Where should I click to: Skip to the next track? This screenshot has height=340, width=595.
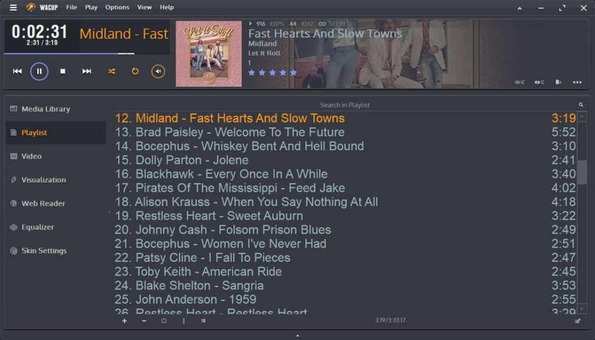(x=87, y=71)
